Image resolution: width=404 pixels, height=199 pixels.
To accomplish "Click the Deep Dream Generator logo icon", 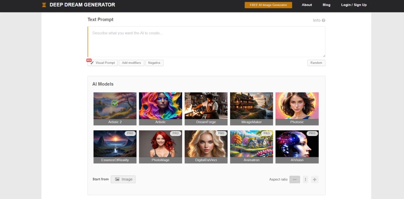I will click(x=44, y=5).
